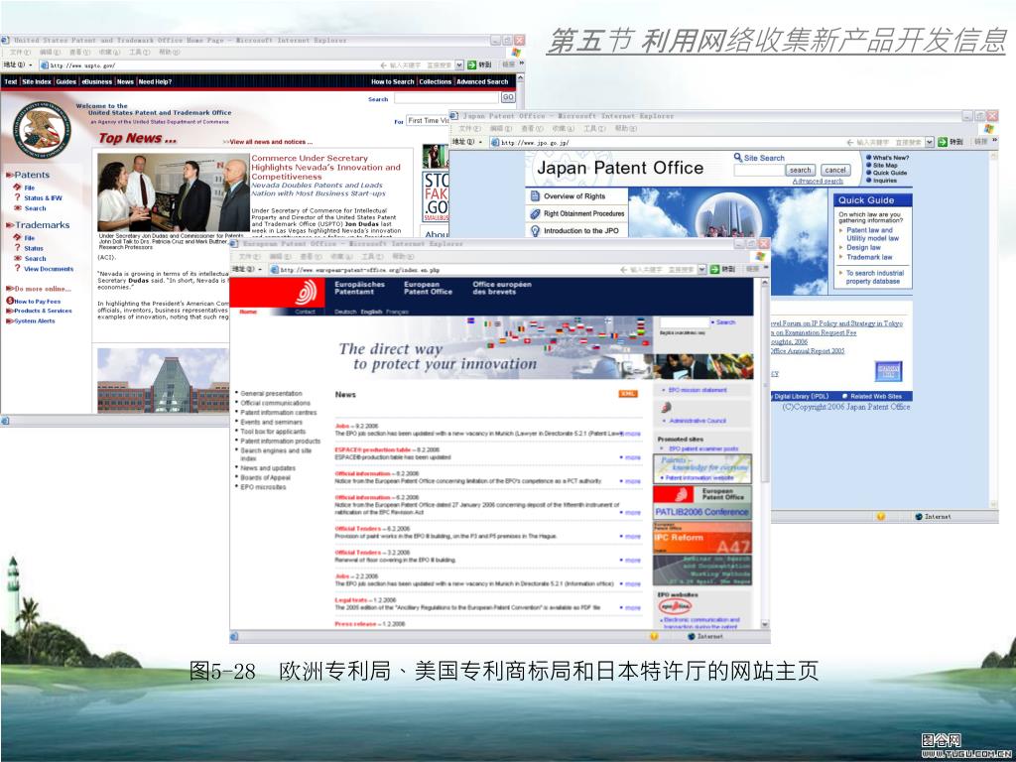Open the 帮助 menu in JPO window
This screenshot has width=1016, height=762.
tap(625, 129)
